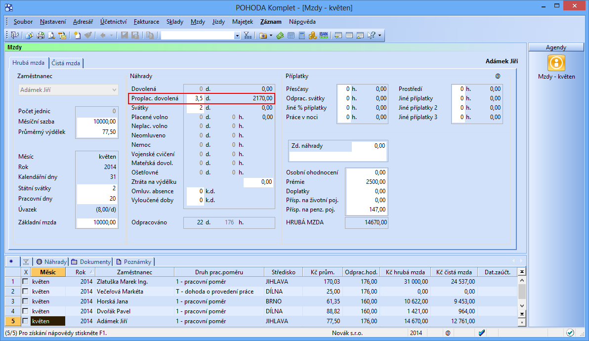Click the toolbar note icon left of help pointer

tap(360, 35)
